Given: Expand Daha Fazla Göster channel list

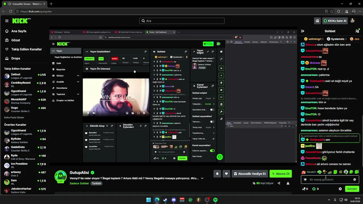Looking at the screenshot, I should [x=14, y=117].
